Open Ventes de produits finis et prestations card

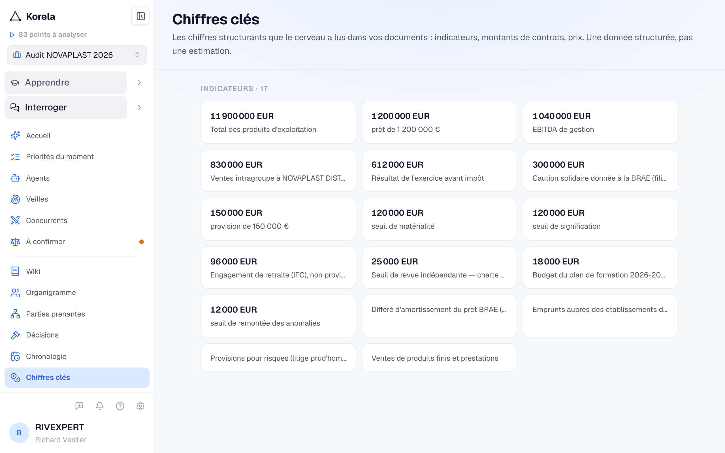tap(439, 358)
